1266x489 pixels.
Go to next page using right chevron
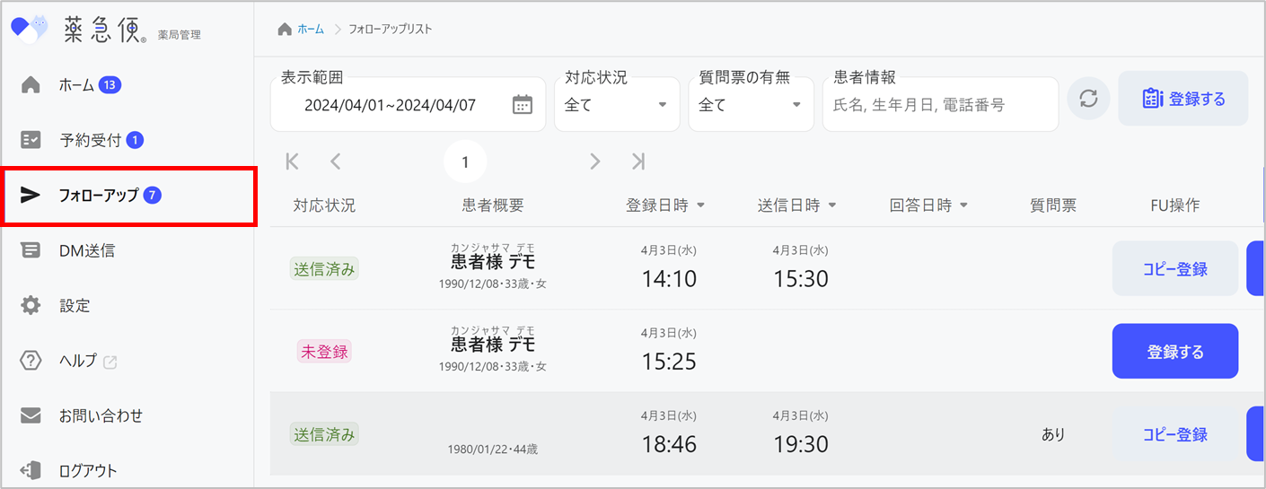(594, 162)
